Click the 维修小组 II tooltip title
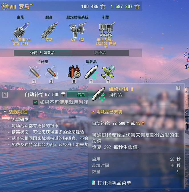Screen dimensions: 189x192 click(121, 89)
